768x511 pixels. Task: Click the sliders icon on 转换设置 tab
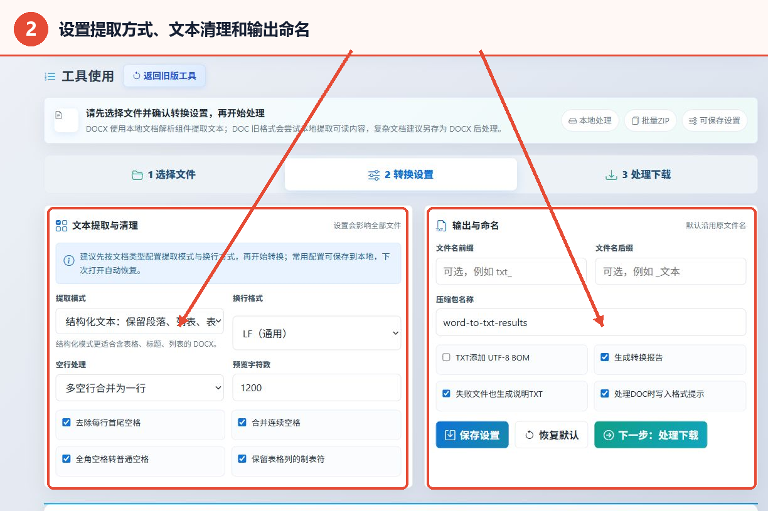click(374, 175)
